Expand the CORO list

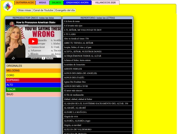pyautogui.click(x=33, y=75)
